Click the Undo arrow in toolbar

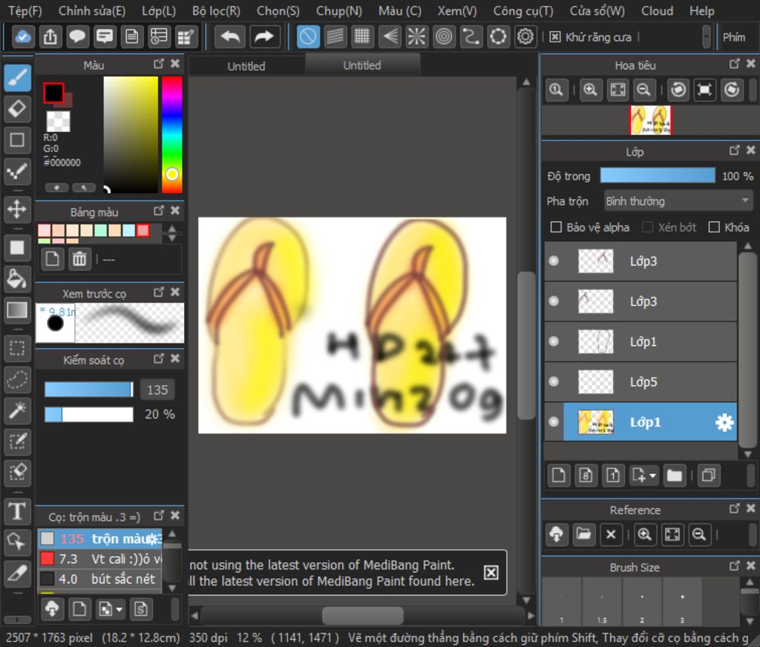pos(230,36)
